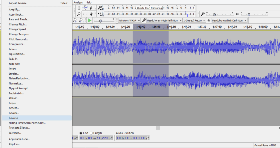Choose Repeat Reverse from the Effect menu
This screenshot has height=148, width=280.
pos(36,3)
